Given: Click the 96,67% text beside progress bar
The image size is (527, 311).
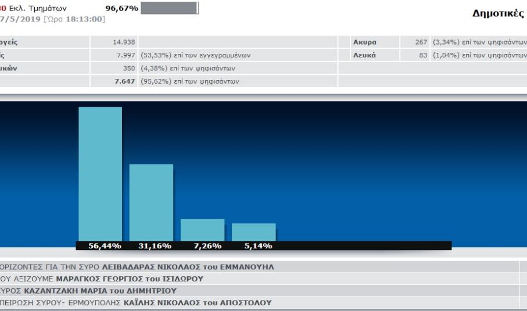Looking at the screenshot, I should [121, 9].
